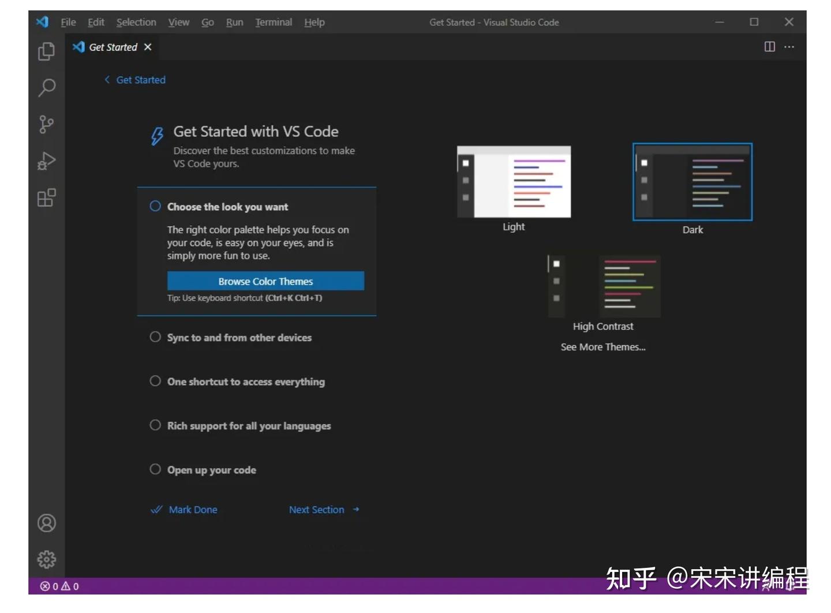The height and width of the screenshot is (613, 831).
Task: Open the Source Control icon
Action: (x=46, y=125)
